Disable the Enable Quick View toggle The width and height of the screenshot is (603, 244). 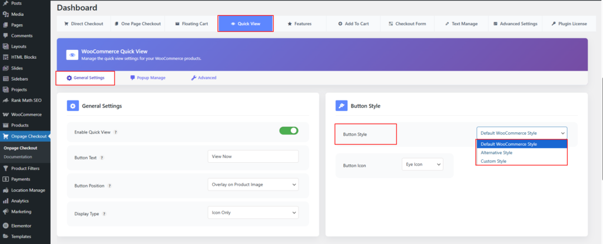[x=289, y=131]
